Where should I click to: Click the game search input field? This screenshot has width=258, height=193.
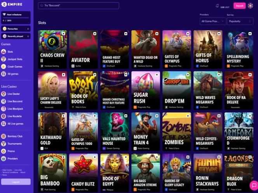(x=78, y=5)
